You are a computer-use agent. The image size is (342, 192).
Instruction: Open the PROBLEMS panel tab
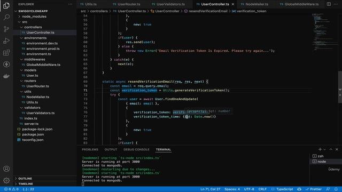coord(90,149)
